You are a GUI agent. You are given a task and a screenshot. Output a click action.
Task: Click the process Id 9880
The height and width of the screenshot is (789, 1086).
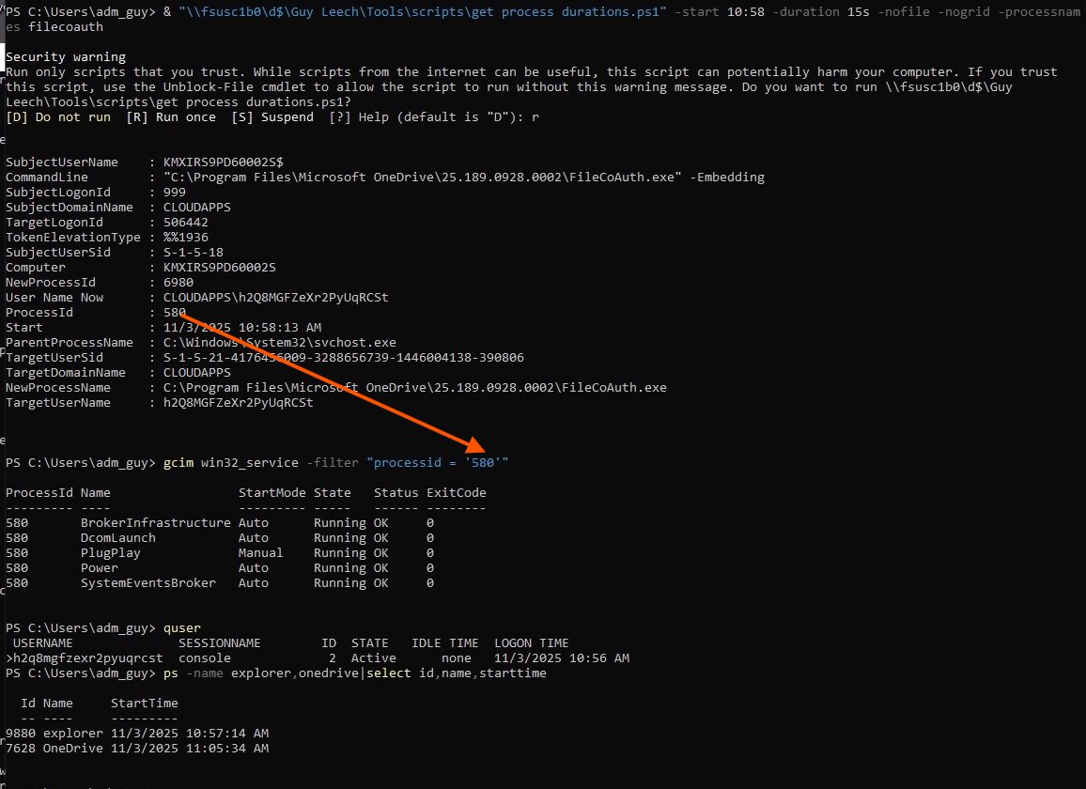click(21, 734)
